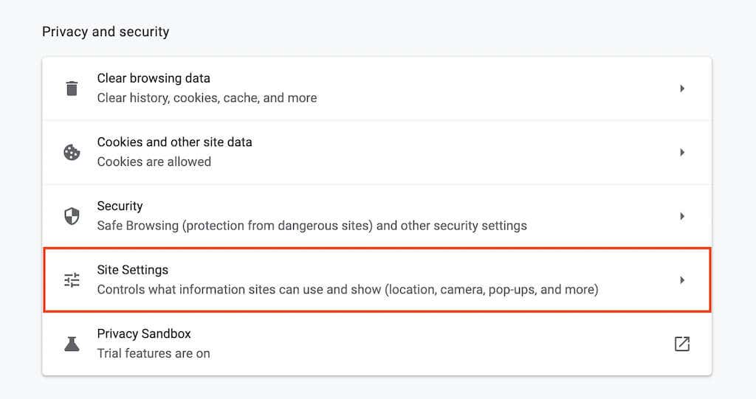756x399 pixels.
Task: Click the cookie icon
Action: pyautogui.click(x=72, y=153)
